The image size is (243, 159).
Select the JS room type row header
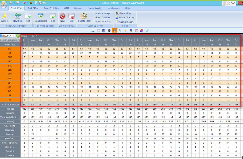[x=10, y=95]
